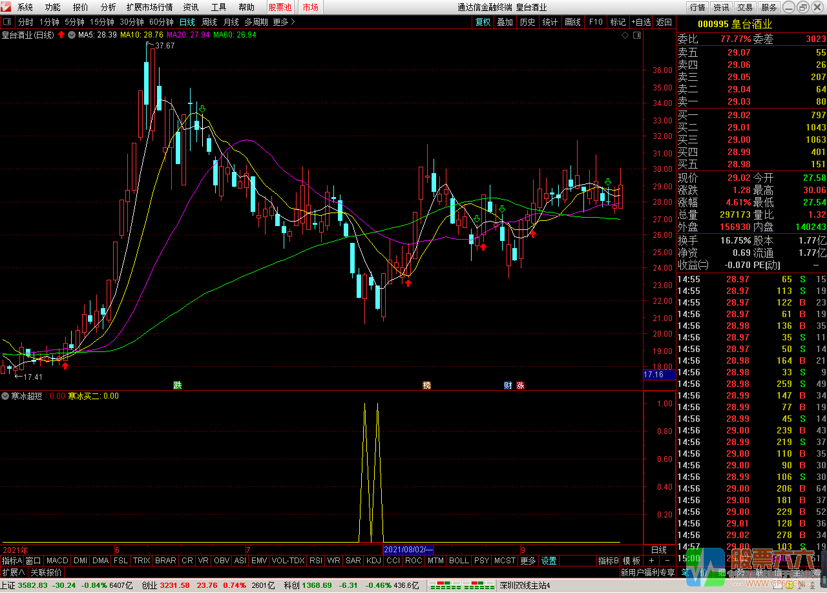Open the 工具 menu
The width and height of the screenshot is (827, 593).
tap(219, 8)
